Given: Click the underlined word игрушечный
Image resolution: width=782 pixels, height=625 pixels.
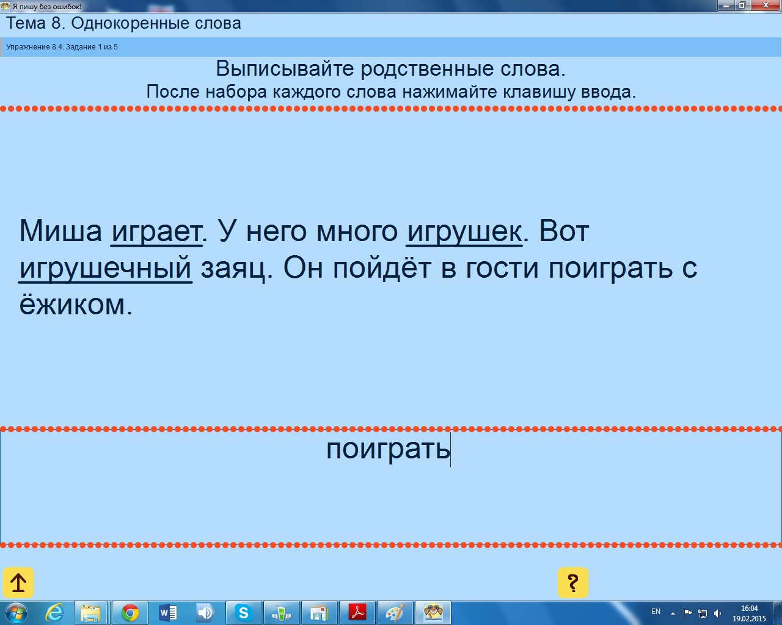Looking at the screenshot, I should click(x=106, y=268).
